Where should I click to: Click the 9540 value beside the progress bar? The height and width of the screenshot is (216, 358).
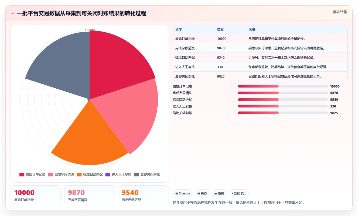click(334, 100)
